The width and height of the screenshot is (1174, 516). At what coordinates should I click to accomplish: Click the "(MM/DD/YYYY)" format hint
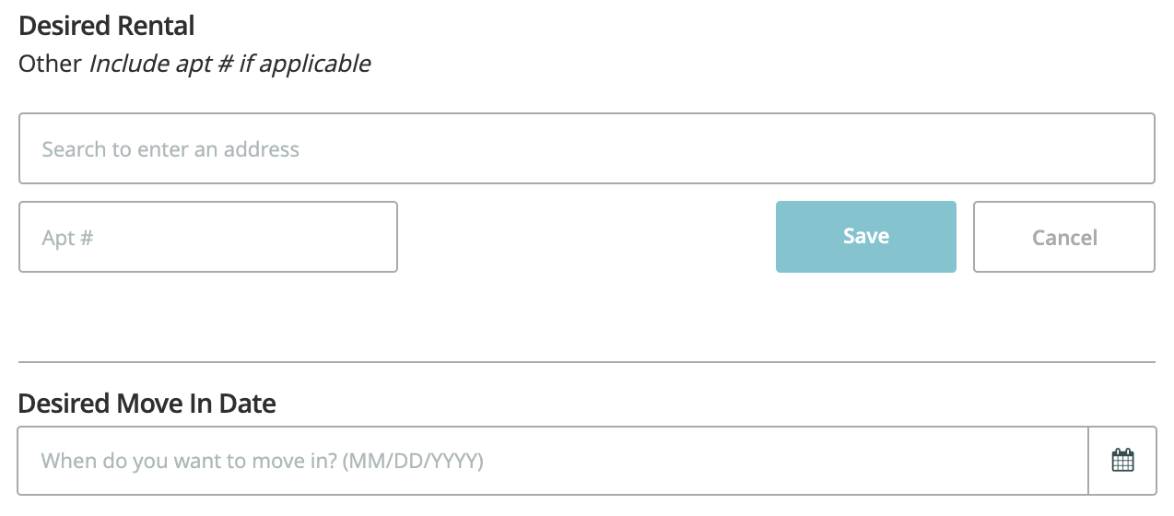[413, 461]
